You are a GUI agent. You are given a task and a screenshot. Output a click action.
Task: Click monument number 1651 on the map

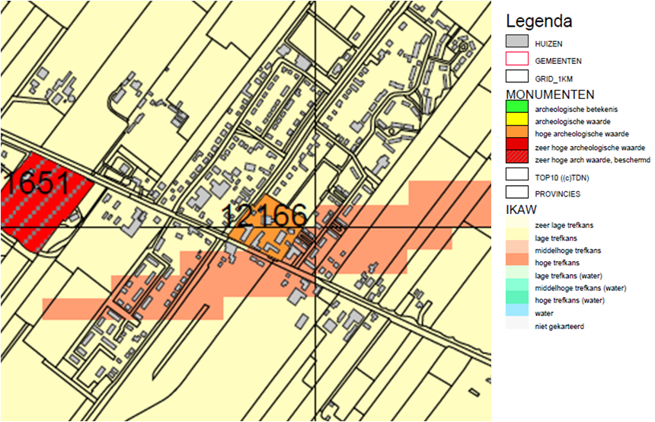click(x=37, y=183)
